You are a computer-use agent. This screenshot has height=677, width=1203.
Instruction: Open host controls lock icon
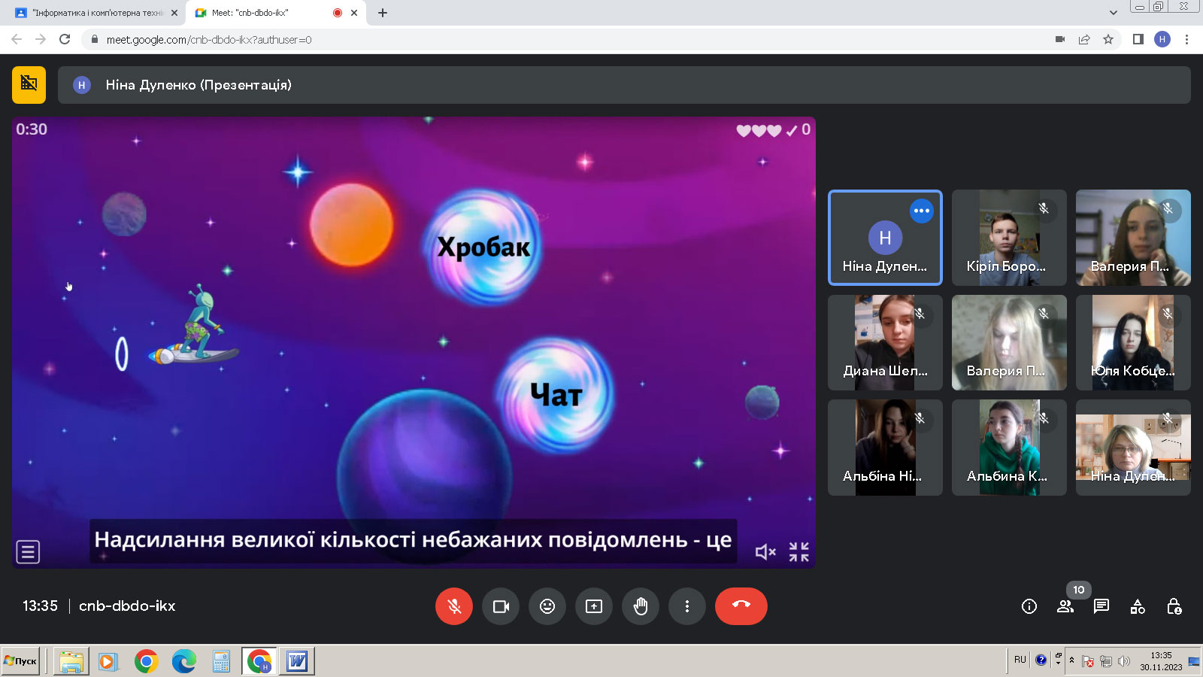1174,606
